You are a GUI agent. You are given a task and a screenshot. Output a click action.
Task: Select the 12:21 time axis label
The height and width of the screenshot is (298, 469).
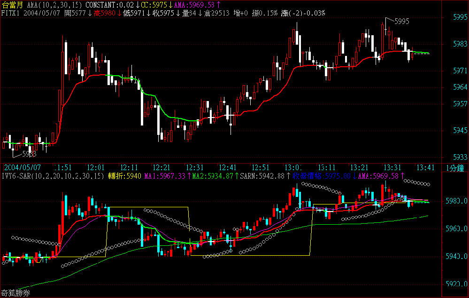(x=161, y=167)
